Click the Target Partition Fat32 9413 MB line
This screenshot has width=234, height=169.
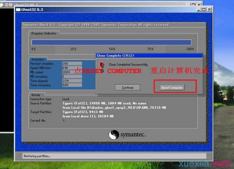tap(83, 112)
